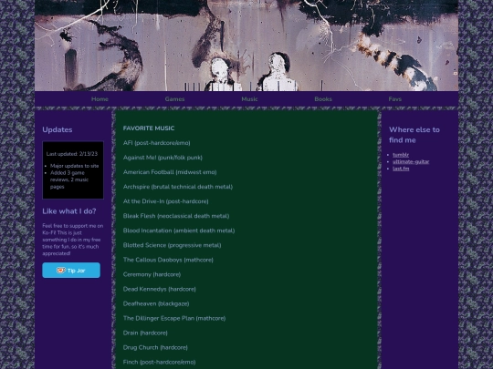The height and width of the screenshot is (369, 493).
Task: Click the Ko-Fi cup icon in Tip Jar
Action: [x=60, y=271]
